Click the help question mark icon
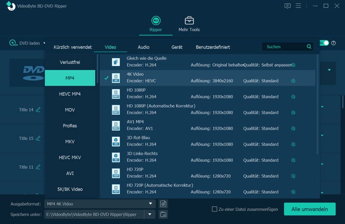This screenshot has width=345, height=224. tap(333, 43)
